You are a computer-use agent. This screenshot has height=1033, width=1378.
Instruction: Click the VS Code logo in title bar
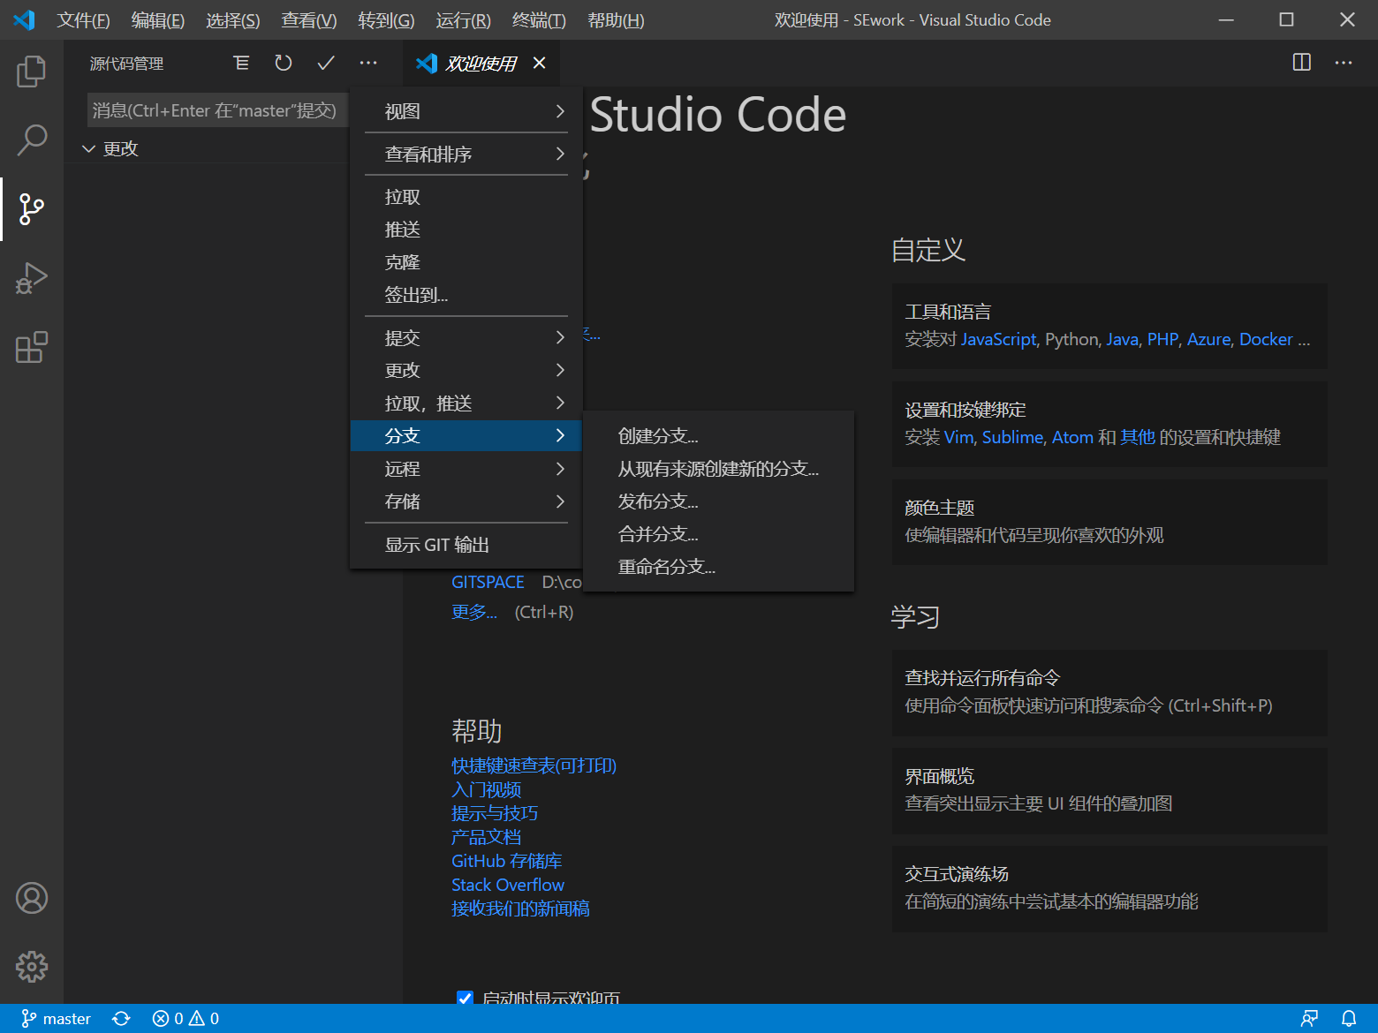coord(24,19)
